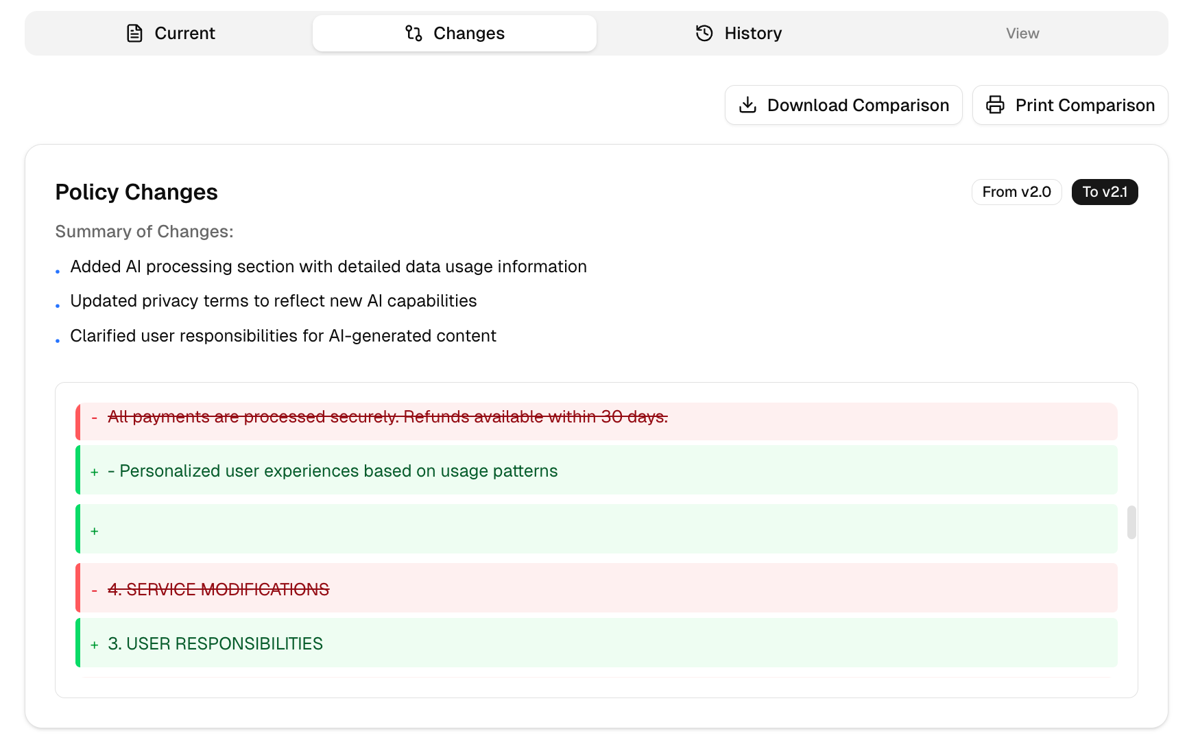
Task: Click the Policy Changes heading
Action: (136, 192)
